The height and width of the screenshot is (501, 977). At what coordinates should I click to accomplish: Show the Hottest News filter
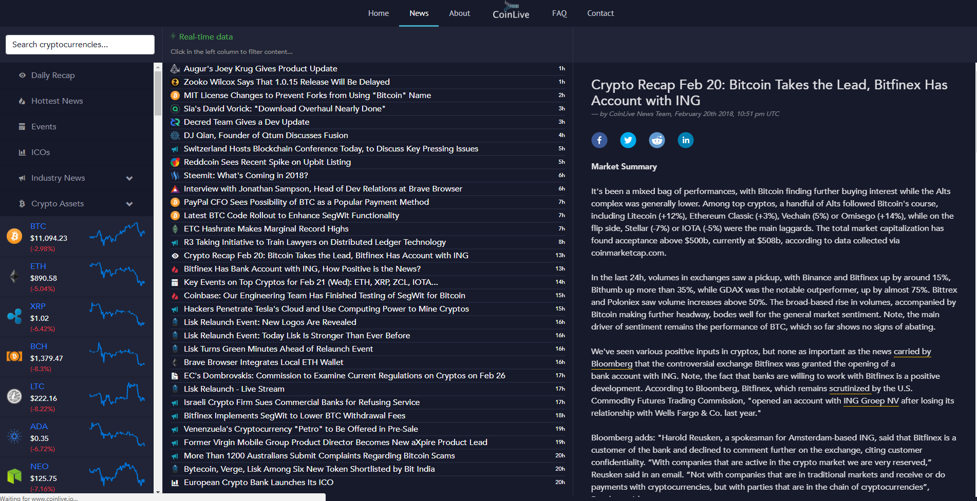coord(57,101)
